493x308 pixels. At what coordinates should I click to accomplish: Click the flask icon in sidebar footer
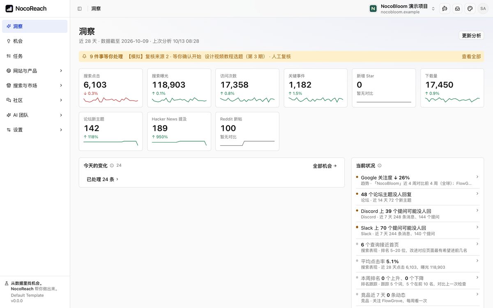pyautogui.click(x=7, y=283)
